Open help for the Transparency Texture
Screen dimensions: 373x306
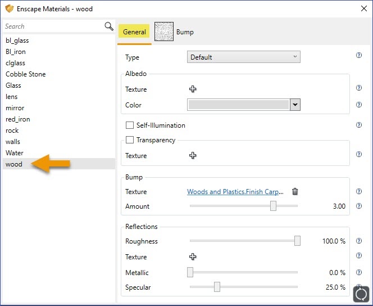pyautogui.click(x=359, y=154)
